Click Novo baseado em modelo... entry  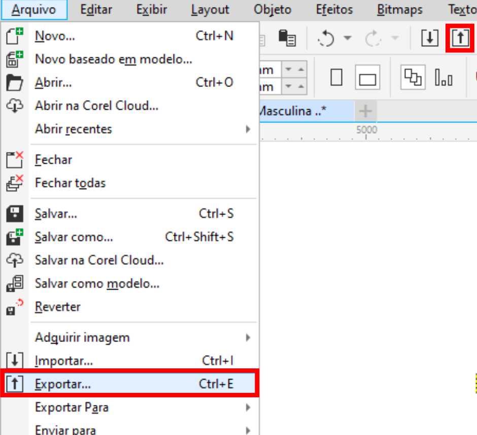click(113, 59)
